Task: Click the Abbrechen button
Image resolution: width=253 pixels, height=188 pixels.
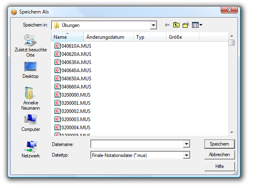Action: pyautogui.click(x=219, y=155)
